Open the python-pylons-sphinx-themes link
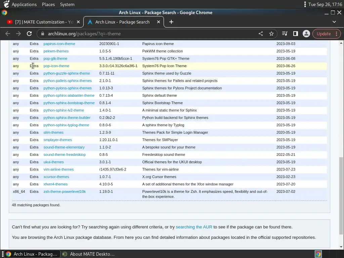This screenshot has width=344, height=258. pyautogui.click(x=68, y=88)
